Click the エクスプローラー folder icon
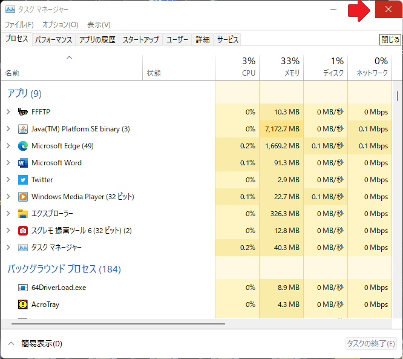The width and height of the screenshot is (403, 359). pos(23,214)
